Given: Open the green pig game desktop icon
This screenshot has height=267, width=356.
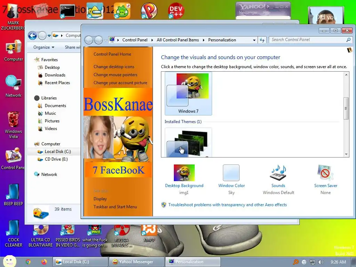Looking at the screenshot, I should tap(122, 11).
